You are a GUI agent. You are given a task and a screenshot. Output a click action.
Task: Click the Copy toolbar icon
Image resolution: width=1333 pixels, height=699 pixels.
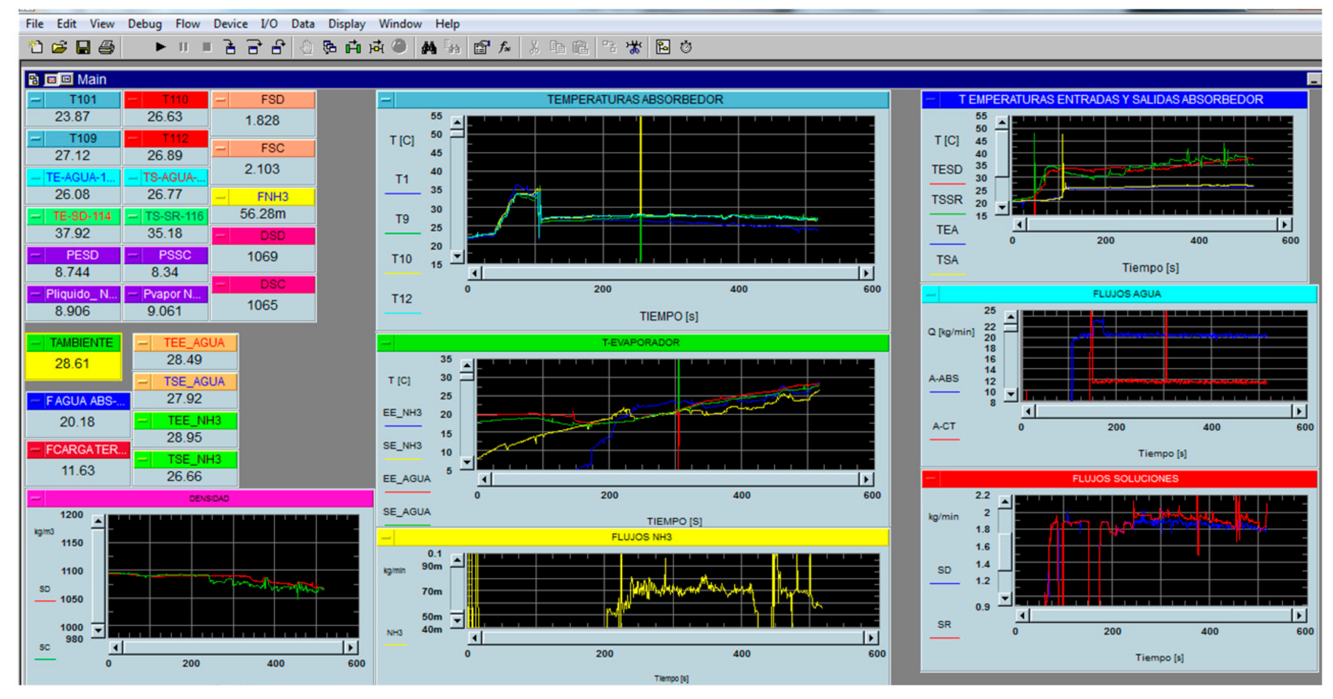(557, 47)
